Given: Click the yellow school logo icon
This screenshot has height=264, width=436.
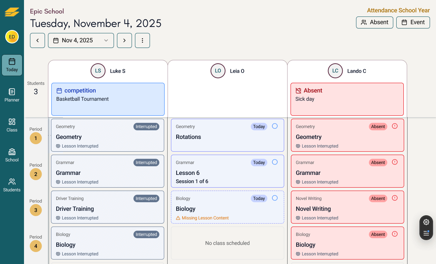Looking at the screenshot, I should (x=12, y=12).
